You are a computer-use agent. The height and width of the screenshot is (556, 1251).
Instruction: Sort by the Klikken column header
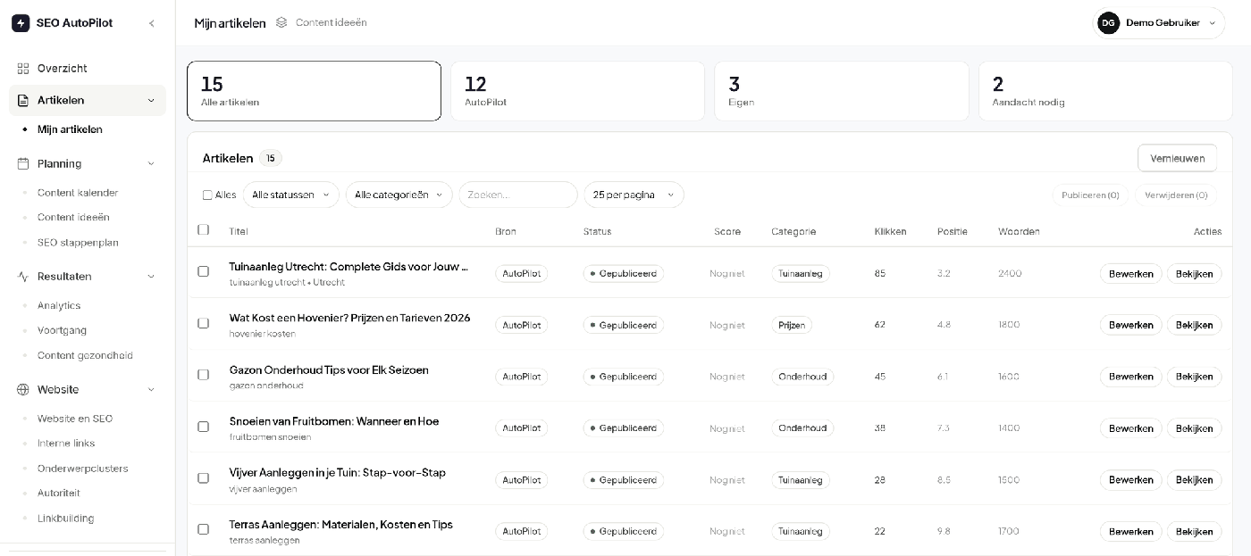pos(890,232)
